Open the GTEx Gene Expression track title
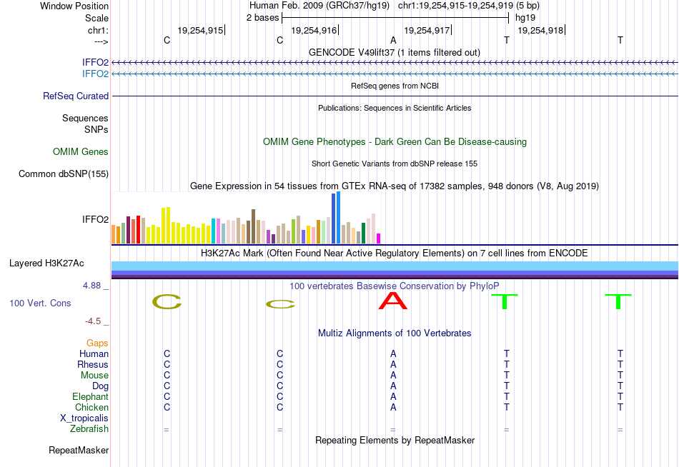The image size is (679, 467). click(x=395, y=186)
